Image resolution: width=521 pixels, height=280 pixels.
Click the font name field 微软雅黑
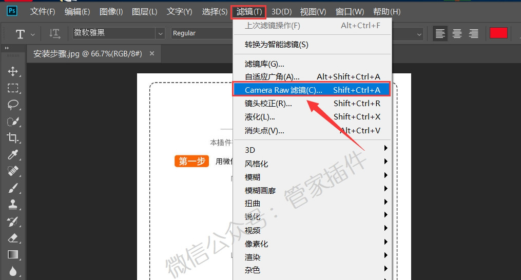[x=114, y=33]
